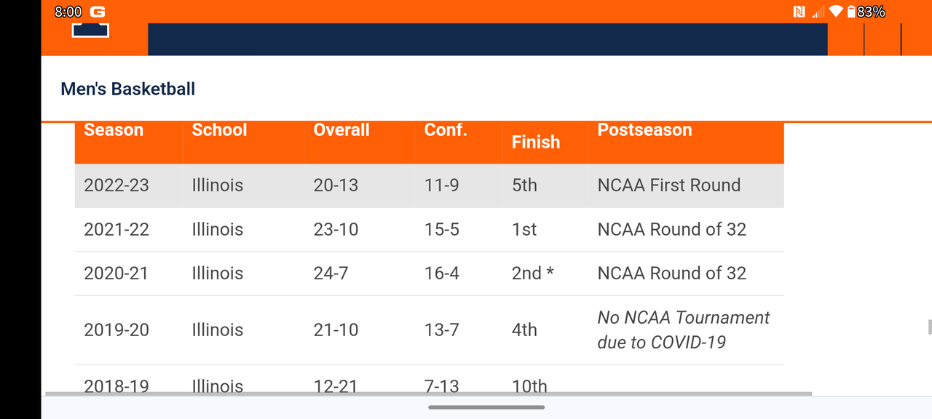Click the Season column header
This screenshot has height=419, width=932.
pos(114,130)
